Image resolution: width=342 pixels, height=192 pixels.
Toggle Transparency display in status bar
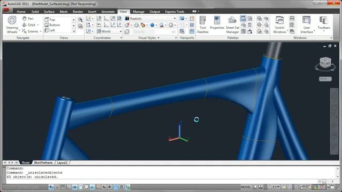point(115,187)
